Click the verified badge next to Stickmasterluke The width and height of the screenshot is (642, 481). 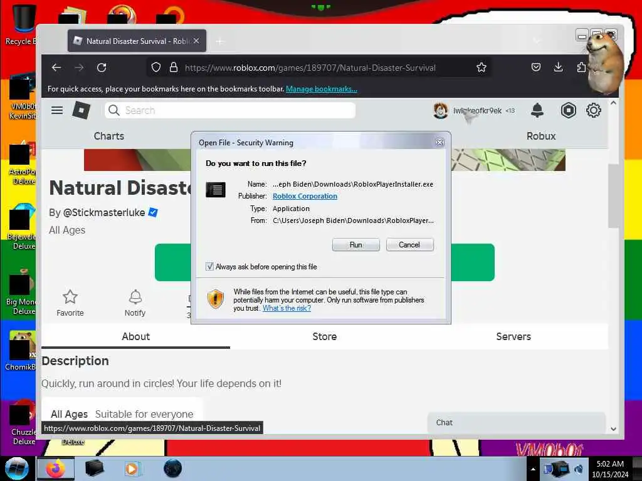tap(153, 212)
